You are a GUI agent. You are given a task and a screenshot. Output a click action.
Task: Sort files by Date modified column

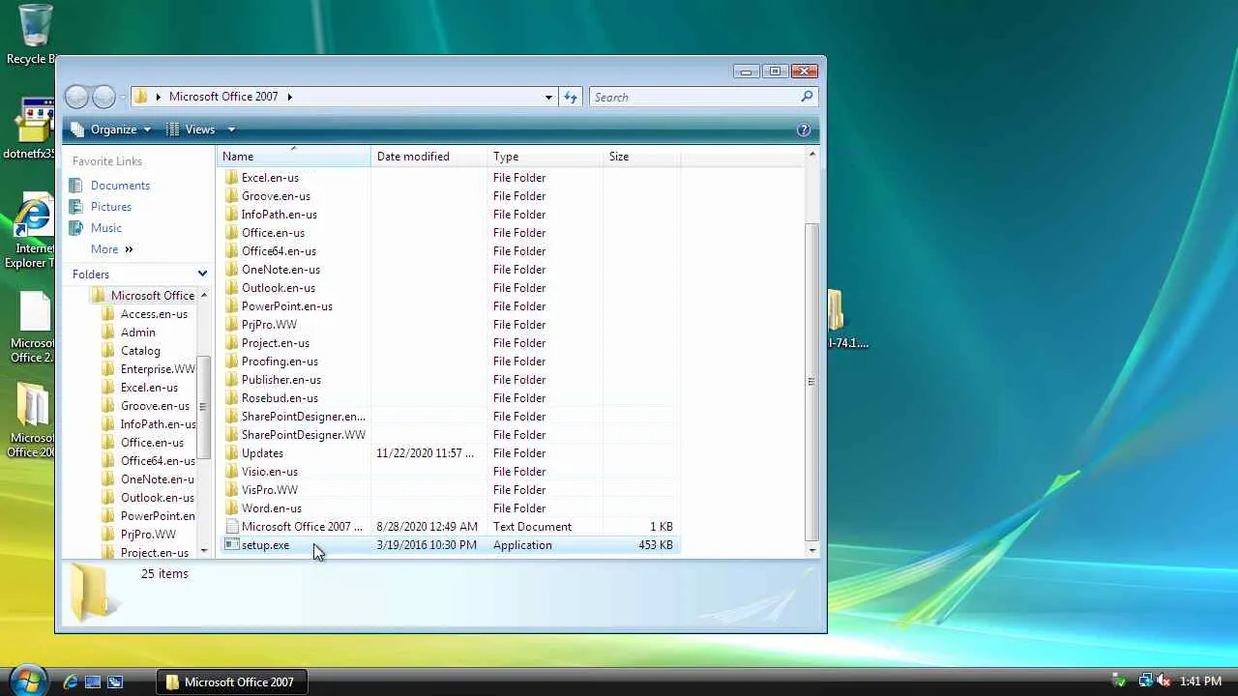tap(429, 157)
